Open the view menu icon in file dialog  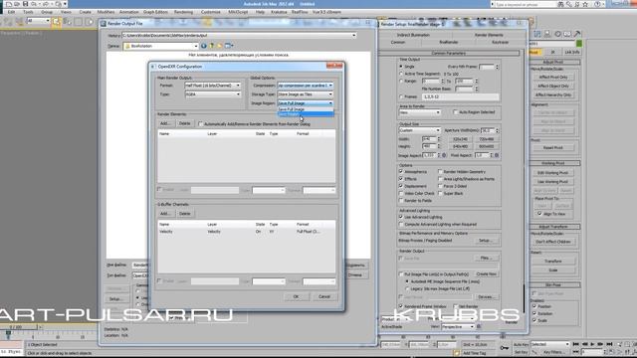tap(229, 46)
